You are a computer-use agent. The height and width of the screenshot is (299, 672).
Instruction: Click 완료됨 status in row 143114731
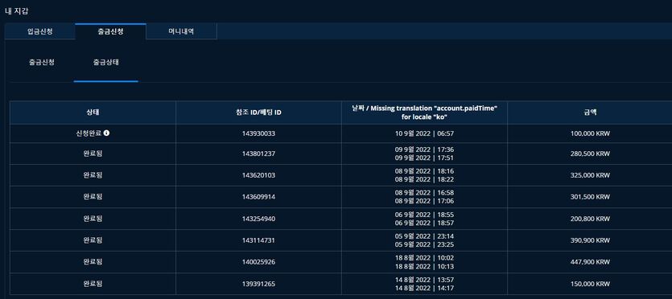click(x=93, y=240)
